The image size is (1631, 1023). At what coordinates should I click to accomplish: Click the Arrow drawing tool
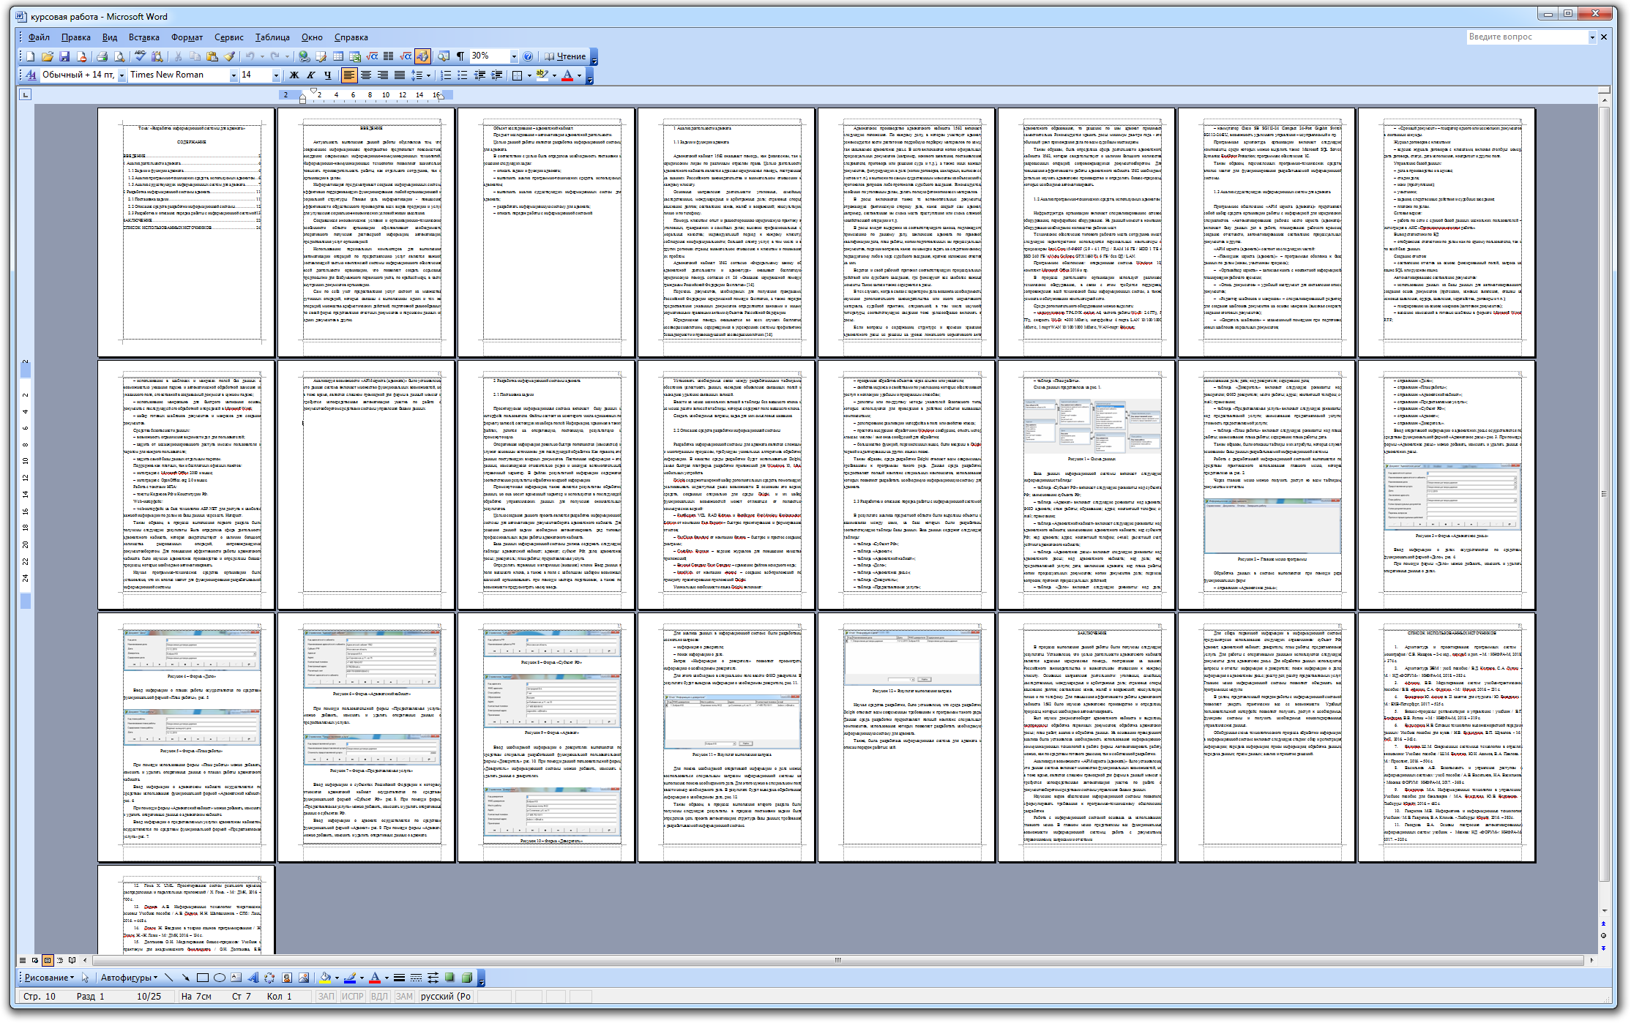point(185,978)
